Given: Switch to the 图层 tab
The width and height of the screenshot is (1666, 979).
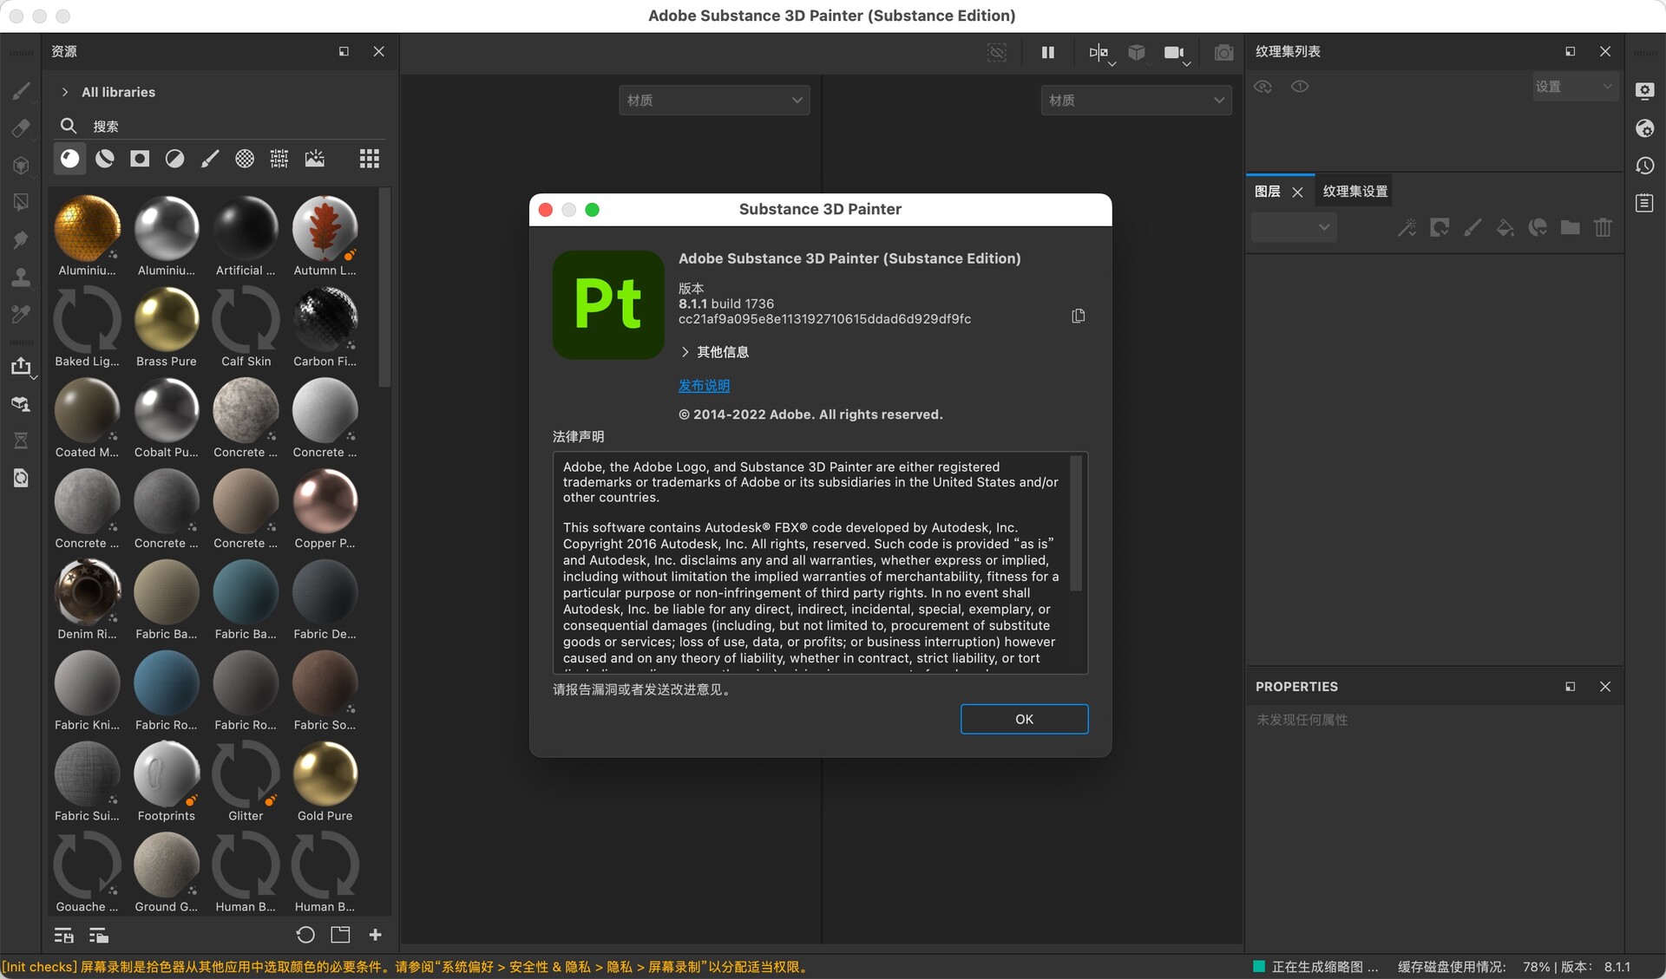Looking at the screenshot, I should [1268, 192].
